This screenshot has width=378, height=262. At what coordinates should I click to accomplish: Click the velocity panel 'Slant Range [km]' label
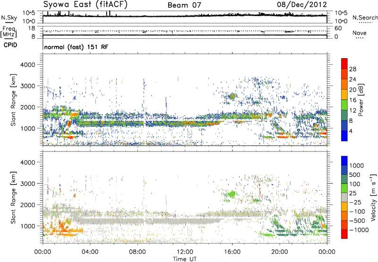pos(13,198)
